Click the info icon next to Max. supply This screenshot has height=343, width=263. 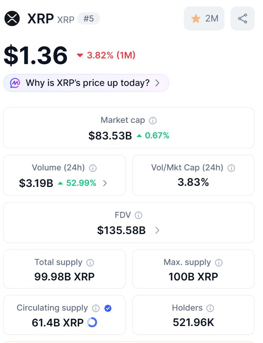tap(219, 263)
